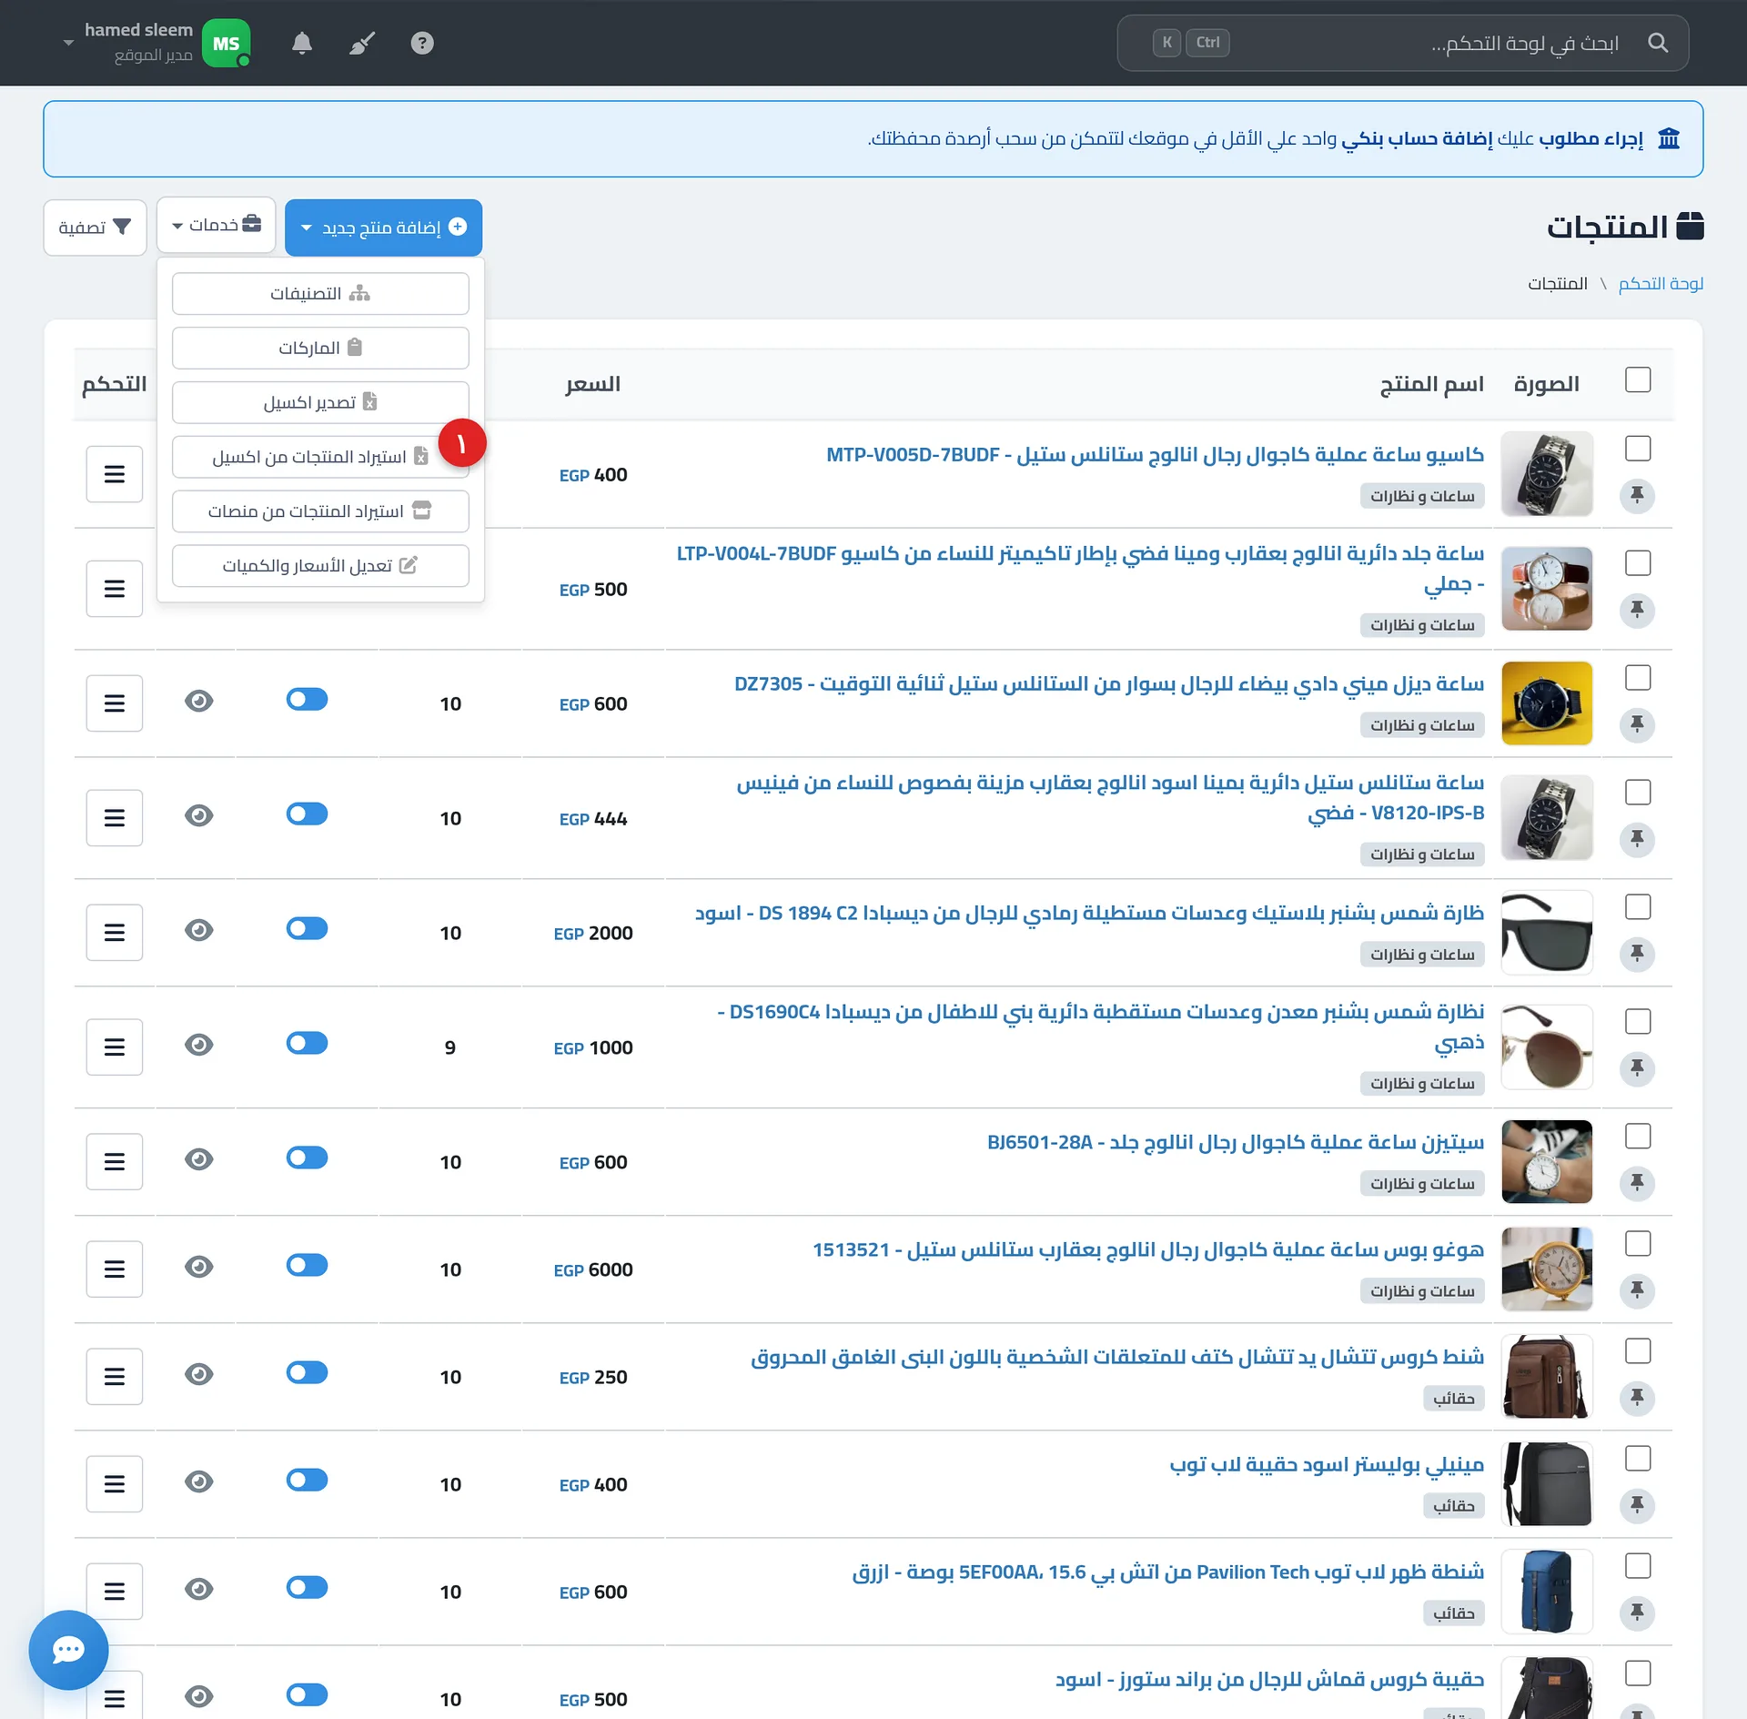Select تعديل الأسعار والكميات option
This screenshot has height=1719, width=1747.
pos(320,566)
